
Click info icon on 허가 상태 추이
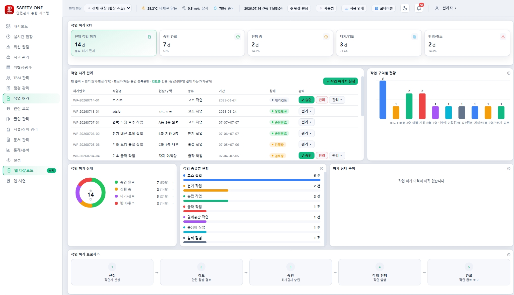tap(509, 169)
